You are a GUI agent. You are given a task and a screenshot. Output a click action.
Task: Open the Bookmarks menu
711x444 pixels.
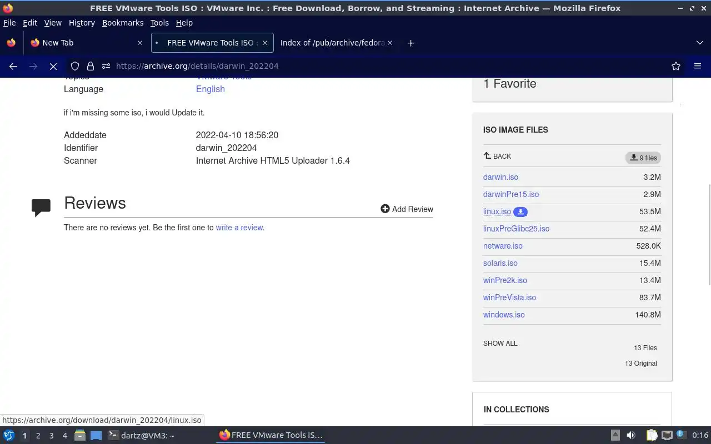pyautogui.click(x=123, y=23)
